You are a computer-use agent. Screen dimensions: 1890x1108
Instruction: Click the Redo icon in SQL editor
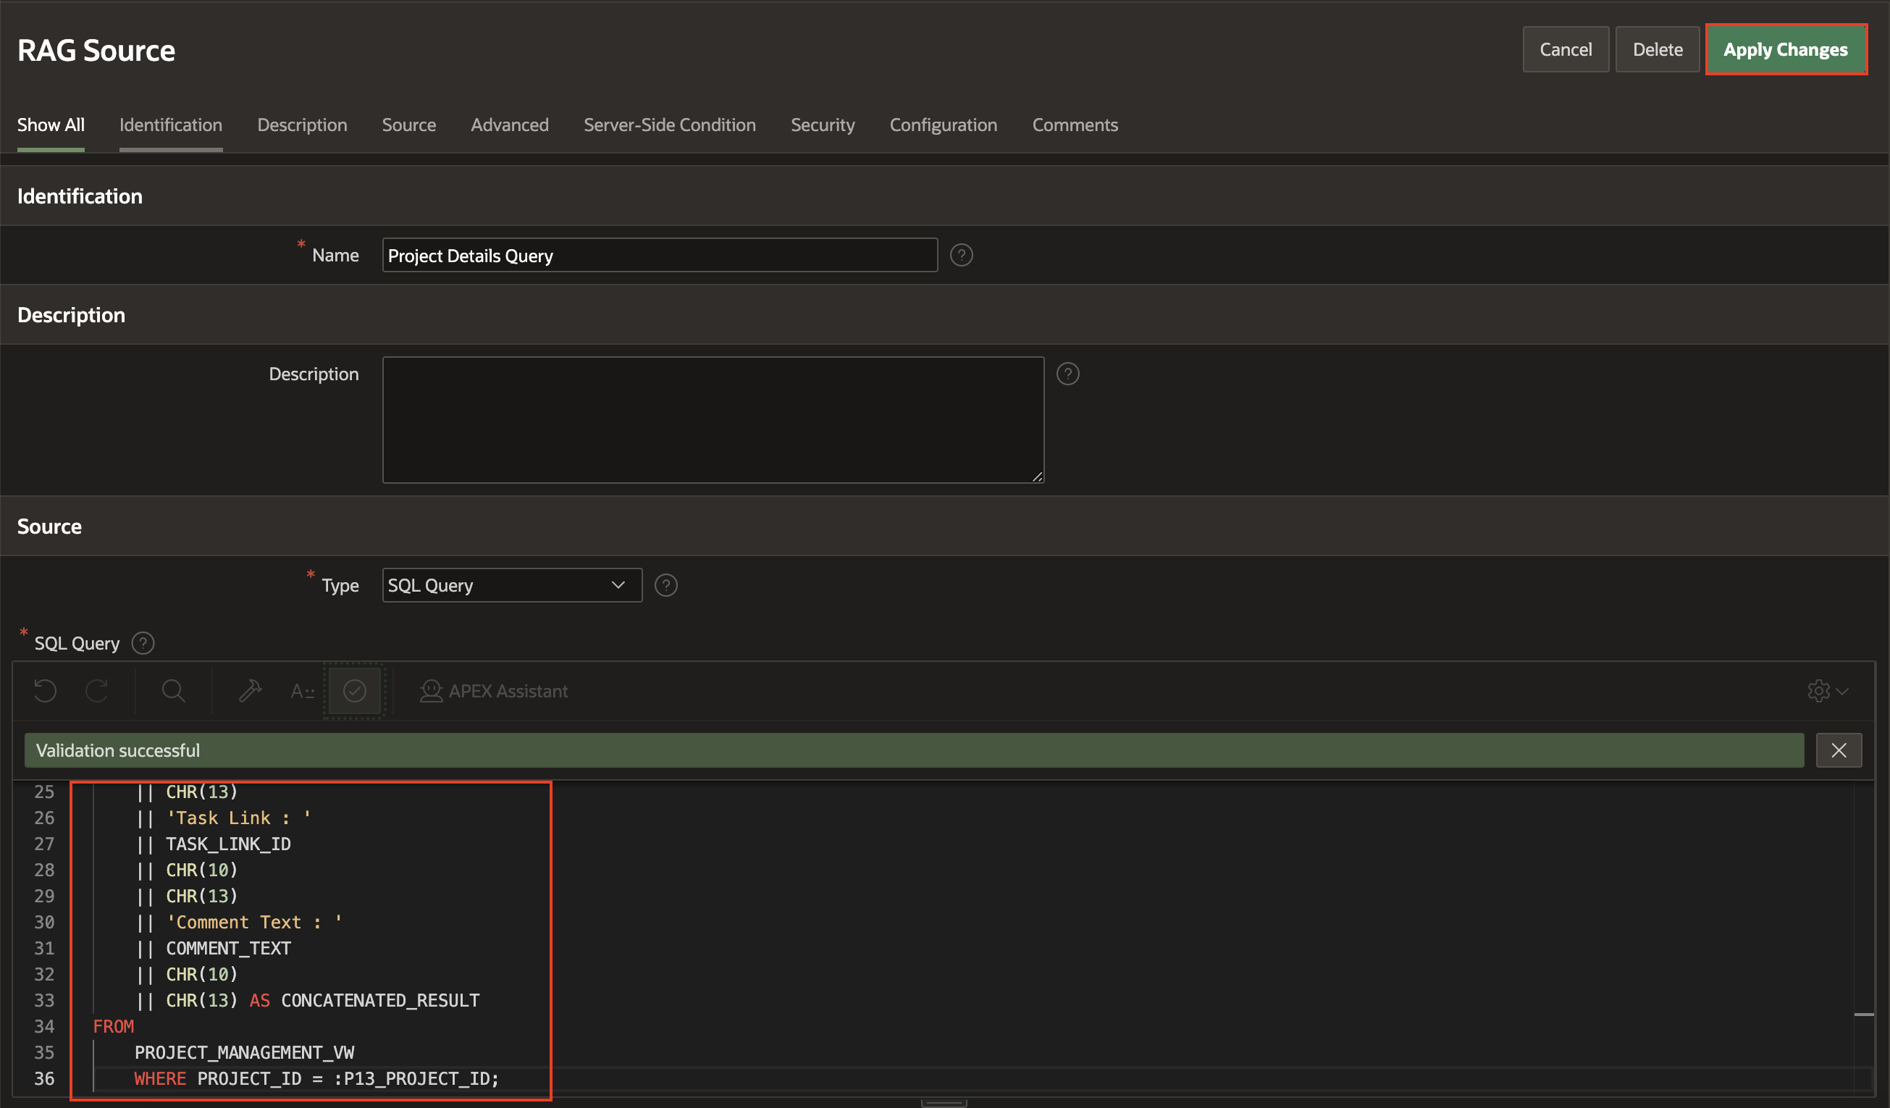coord(97,690)
